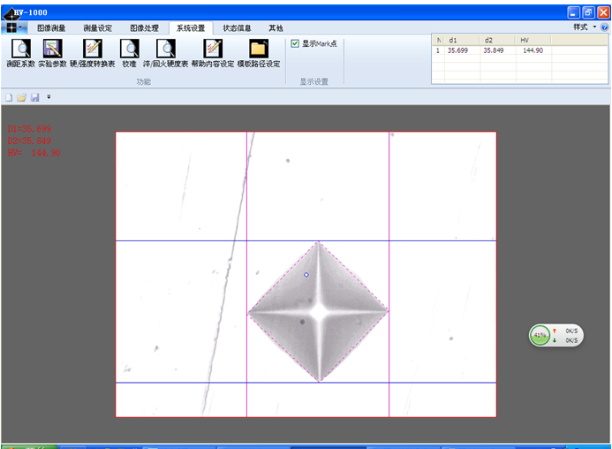Click the save icon in quick toolbar

coord(34,96)
